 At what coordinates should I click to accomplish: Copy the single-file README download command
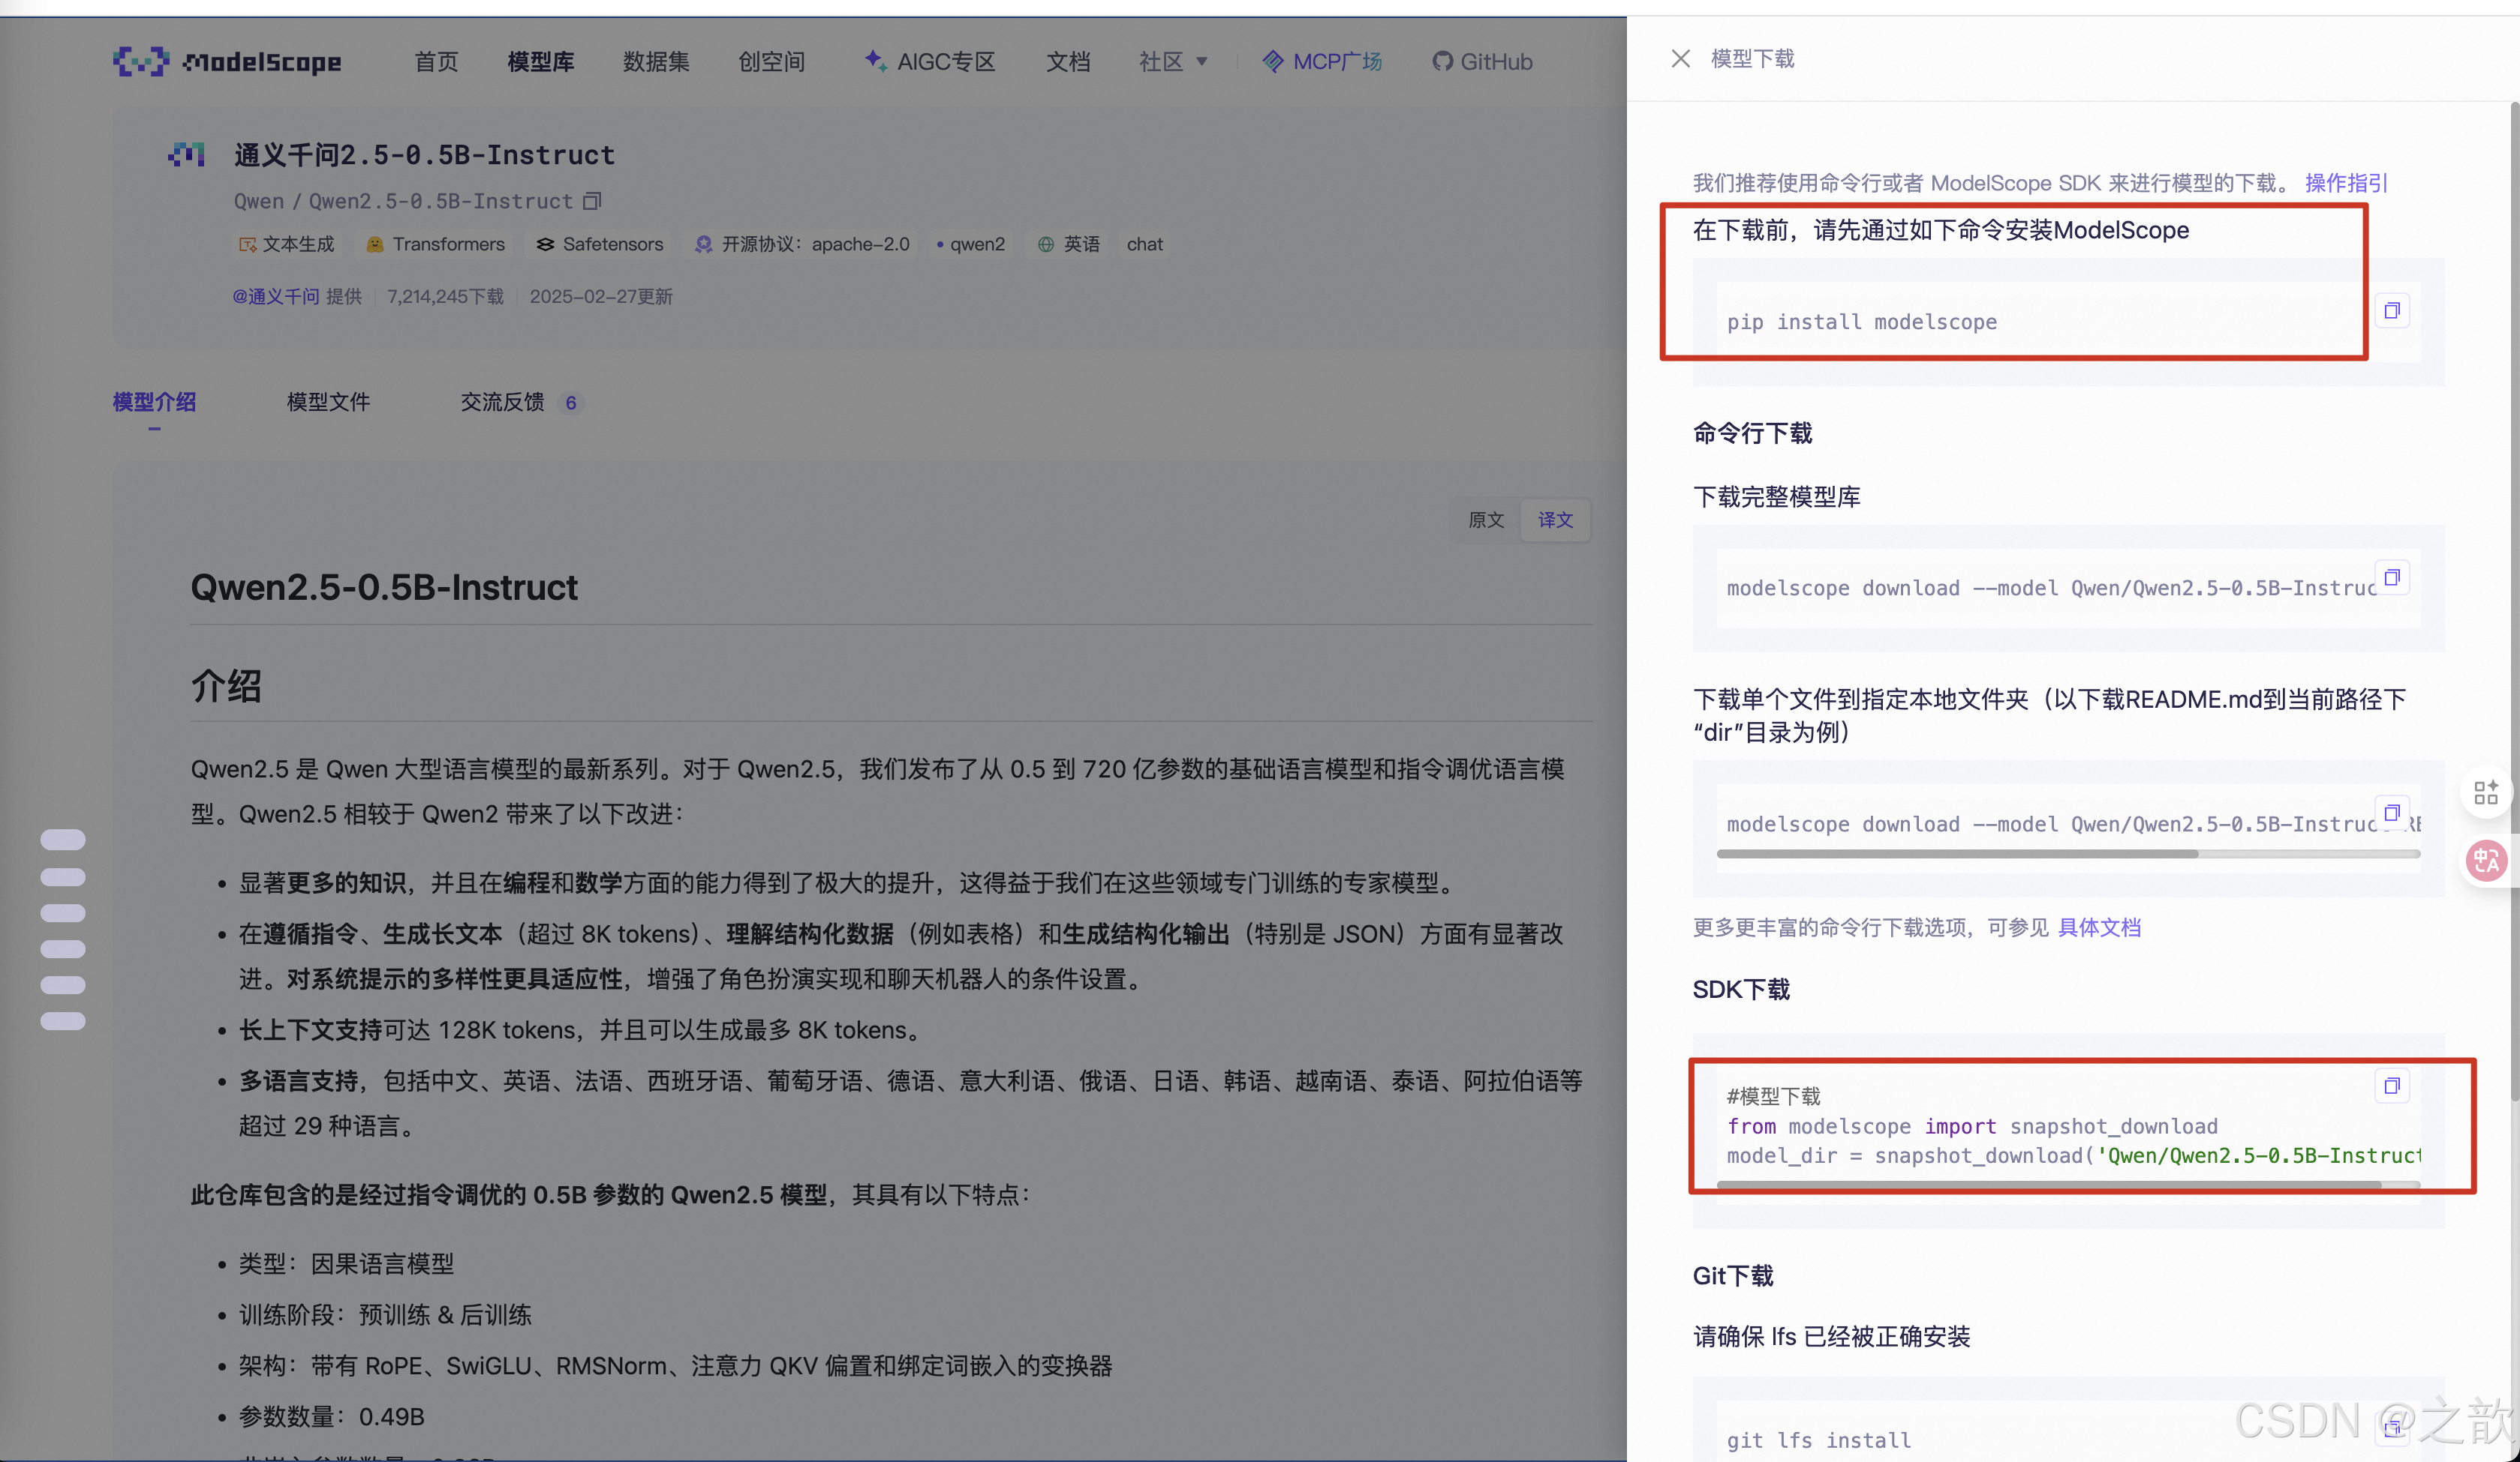(2391, 813)
